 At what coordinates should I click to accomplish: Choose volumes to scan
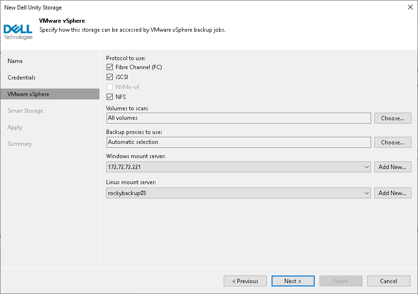click(393, 118)
